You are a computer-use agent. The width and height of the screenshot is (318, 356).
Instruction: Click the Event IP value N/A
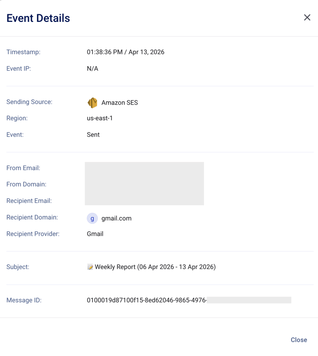click(93, 68)
